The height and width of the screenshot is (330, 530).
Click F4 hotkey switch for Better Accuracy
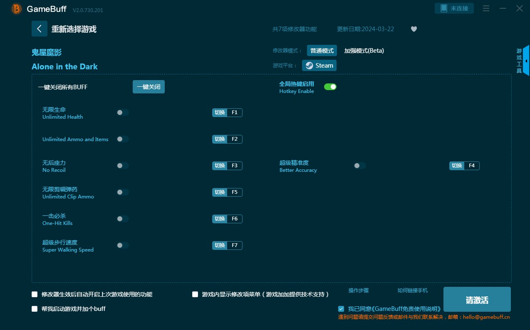[x=464, y=166]
